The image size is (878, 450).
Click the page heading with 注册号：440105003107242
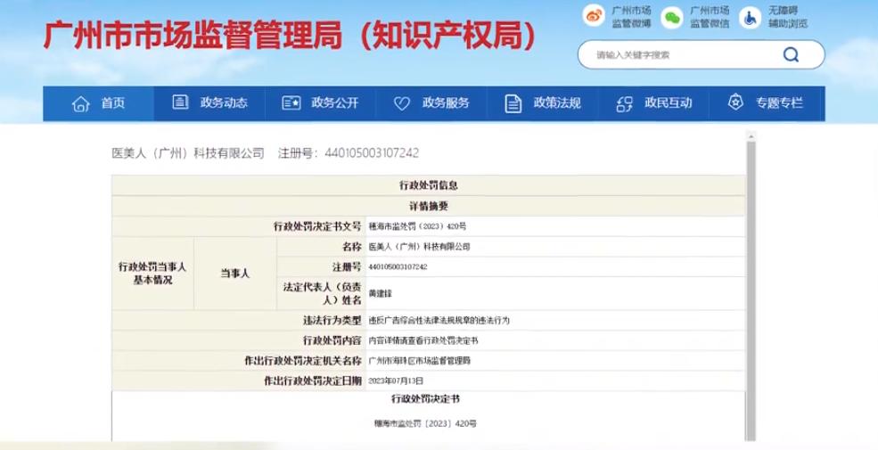pos(266,152)
